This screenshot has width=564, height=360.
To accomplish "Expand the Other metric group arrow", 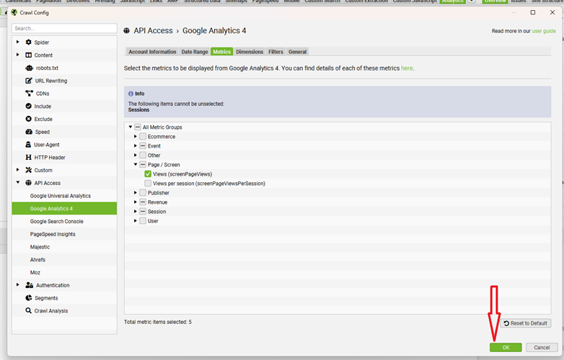I will pyautogui.click(x=136, y=155).
